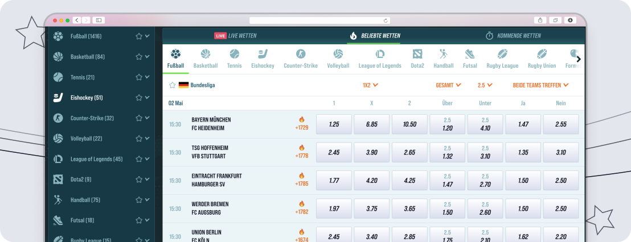Favorite Dota2 with its star
Image resolution: width=631 pixels, height=242 pixels.
point(139,180)
